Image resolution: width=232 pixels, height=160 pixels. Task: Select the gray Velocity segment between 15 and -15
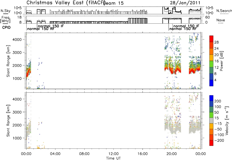(x=211, y=120)
